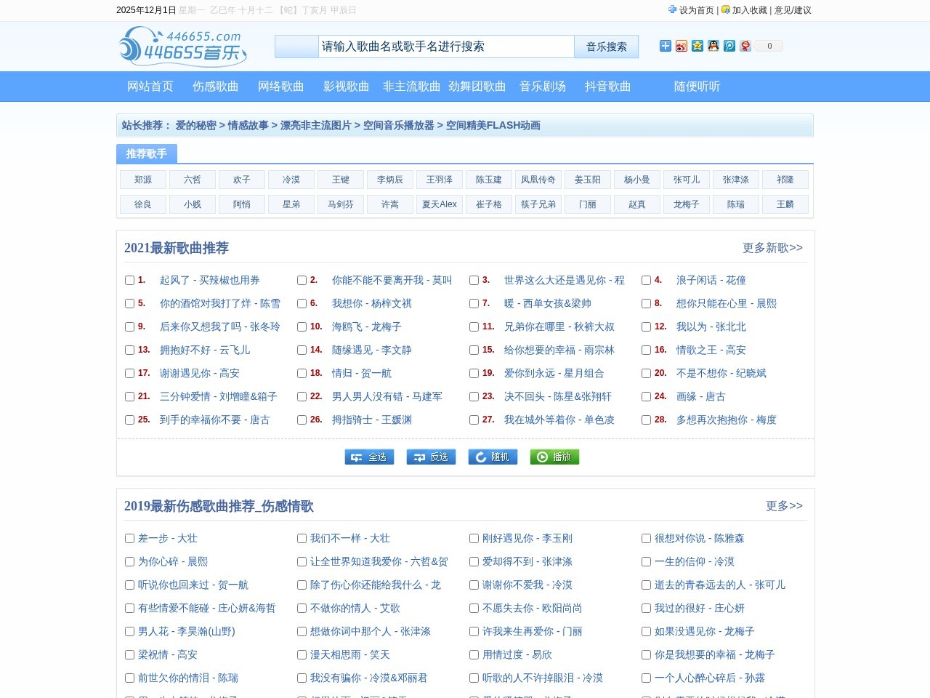Open recommended singer 郑源 page
930x698 pixels.
[142, 180]
